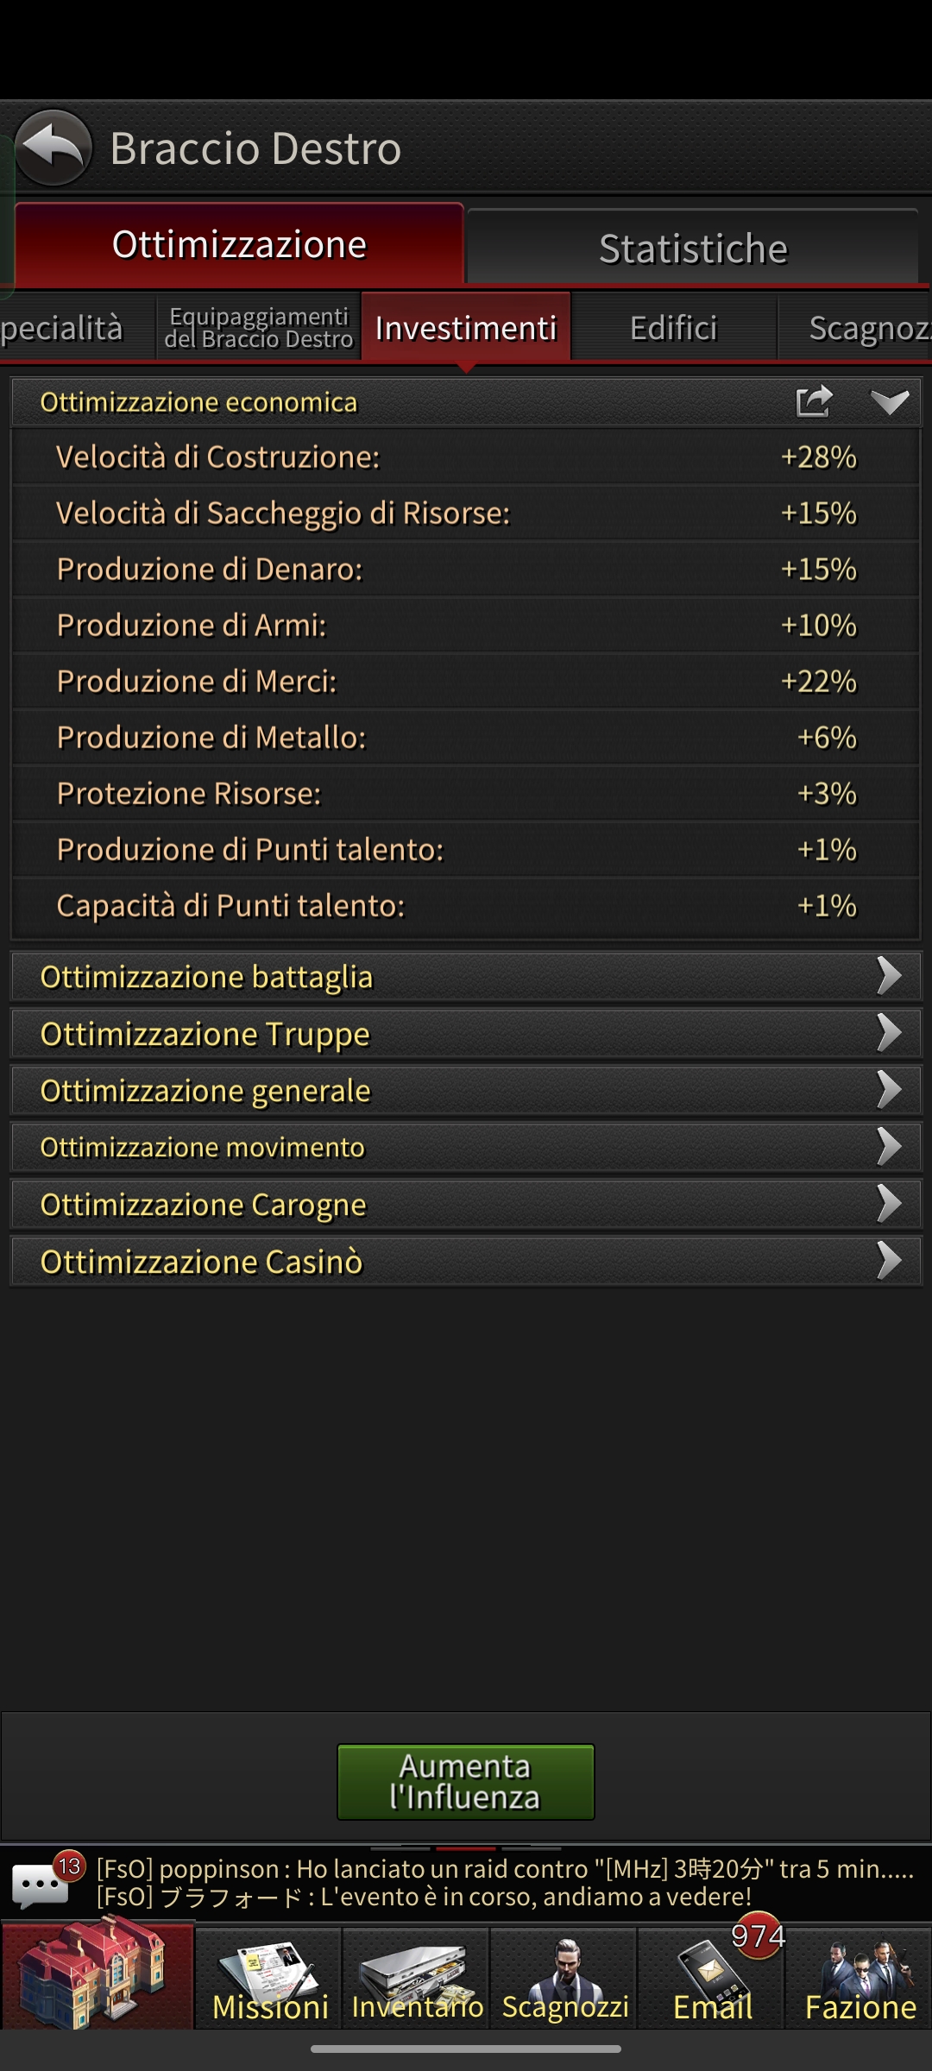Expand Ottimizzazione battaglia
Image resolution: width=932 pixels, height=2071 pixels.
point(466,977)
